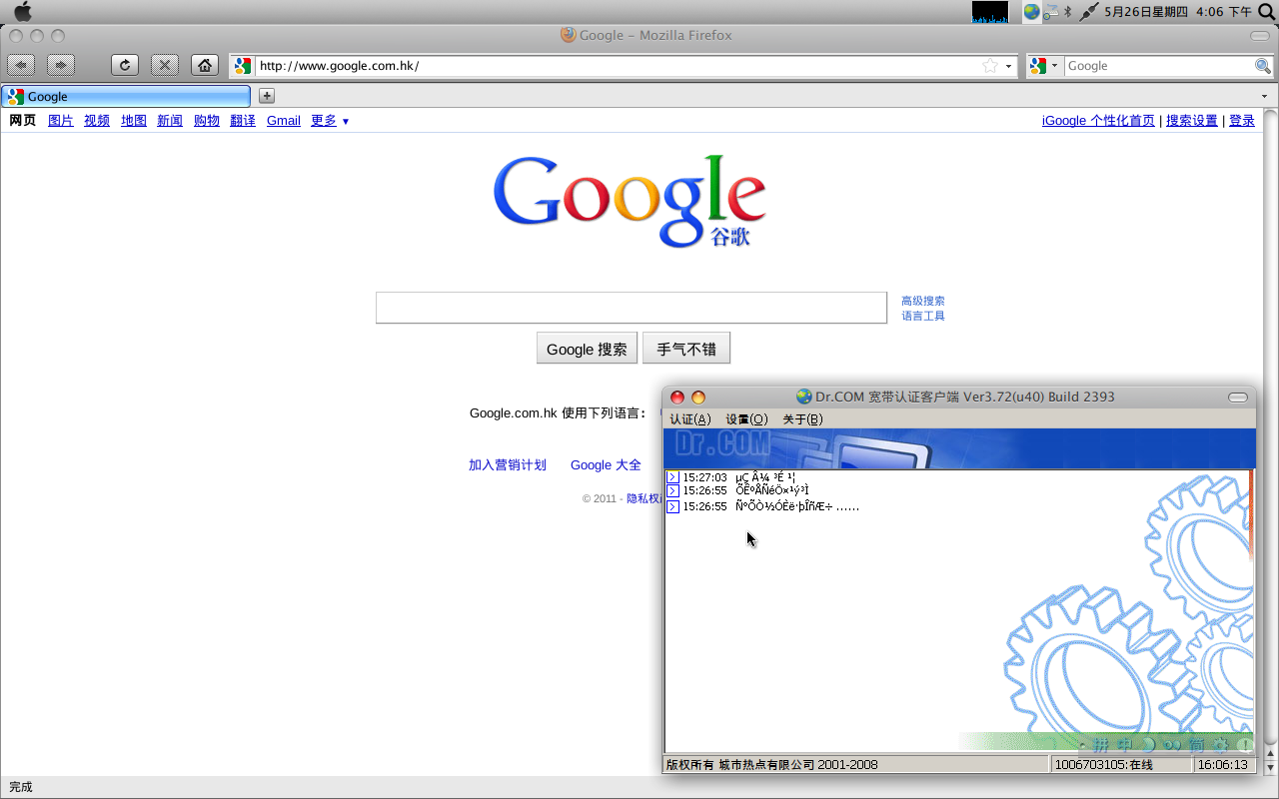Toggle the 简 simplified Chinese icon
1279x799 pixels.
click(1196, 745)
